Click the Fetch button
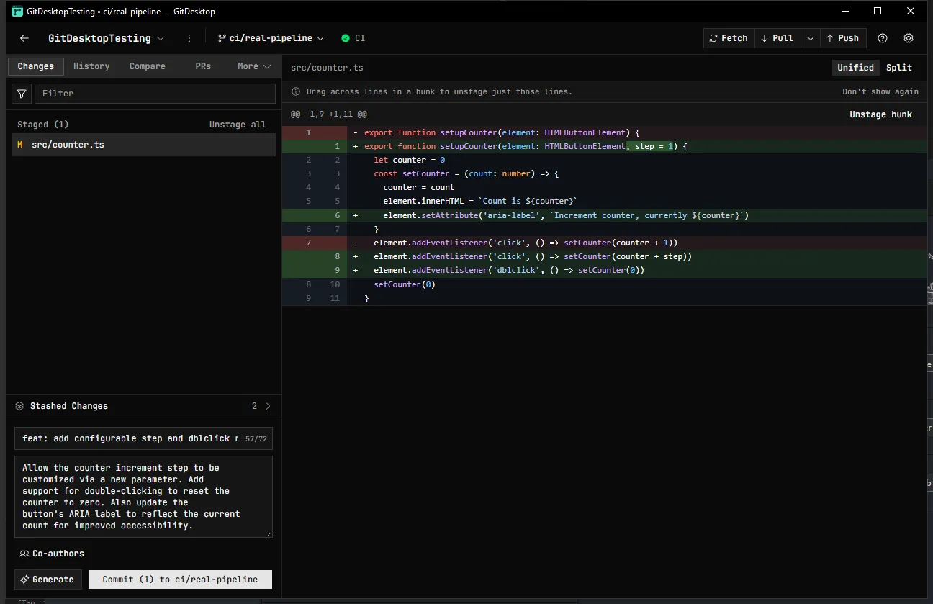The width and height of the screenshot is (933, 604). [x=729, y=38]
